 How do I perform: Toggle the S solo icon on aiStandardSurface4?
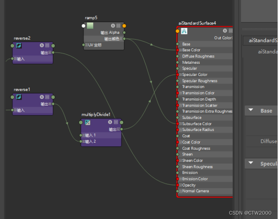pos(225,31)
